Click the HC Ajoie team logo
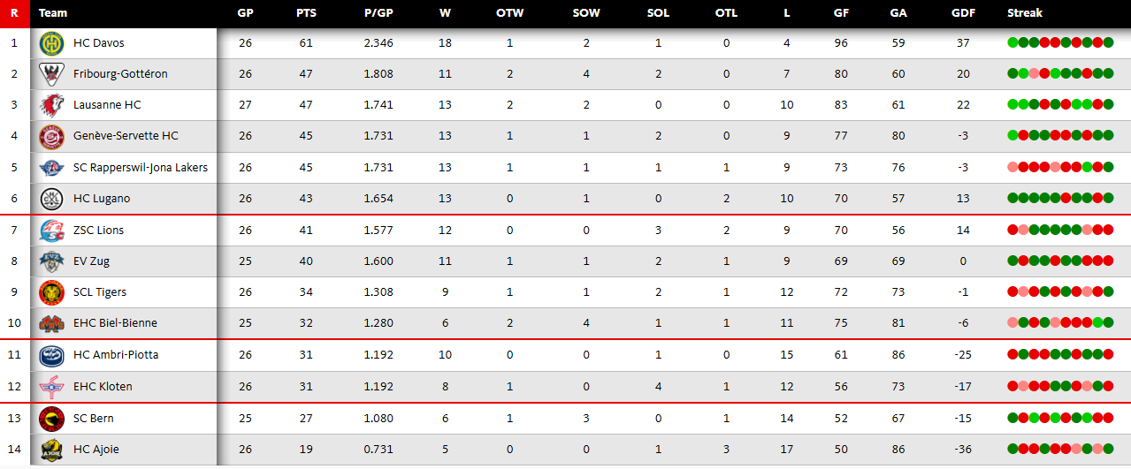This screenshot has height=469, width=1131. [x=51, y=450]
